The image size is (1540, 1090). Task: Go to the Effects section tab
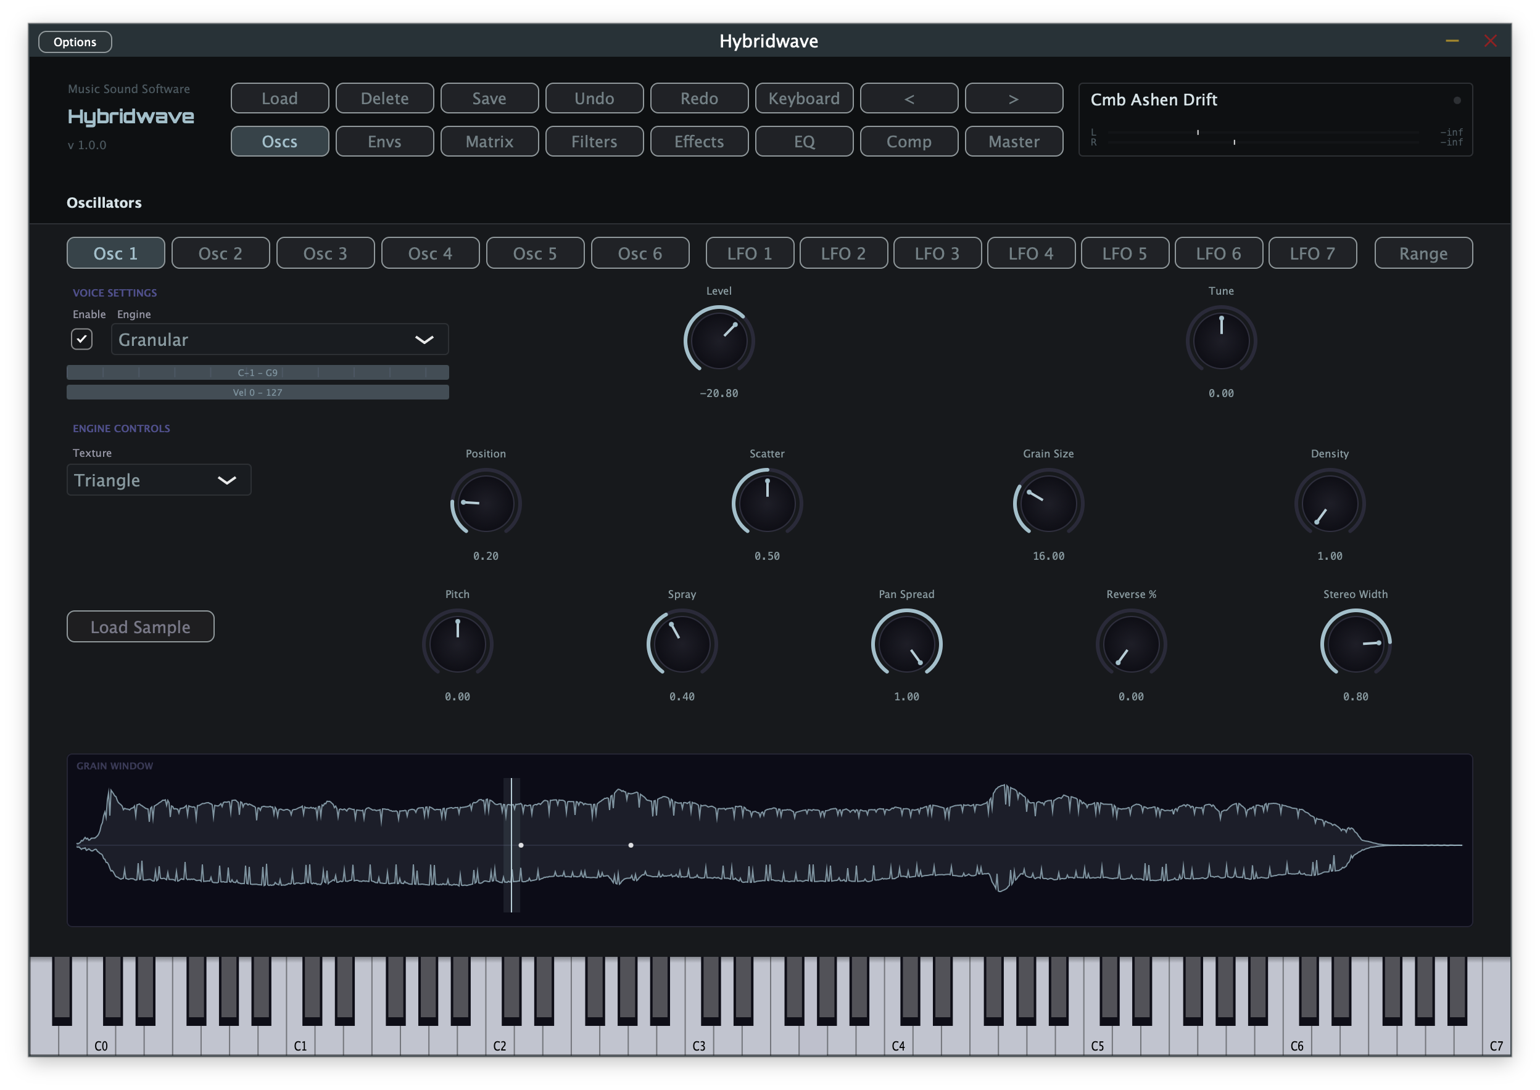tap(698, 141)
